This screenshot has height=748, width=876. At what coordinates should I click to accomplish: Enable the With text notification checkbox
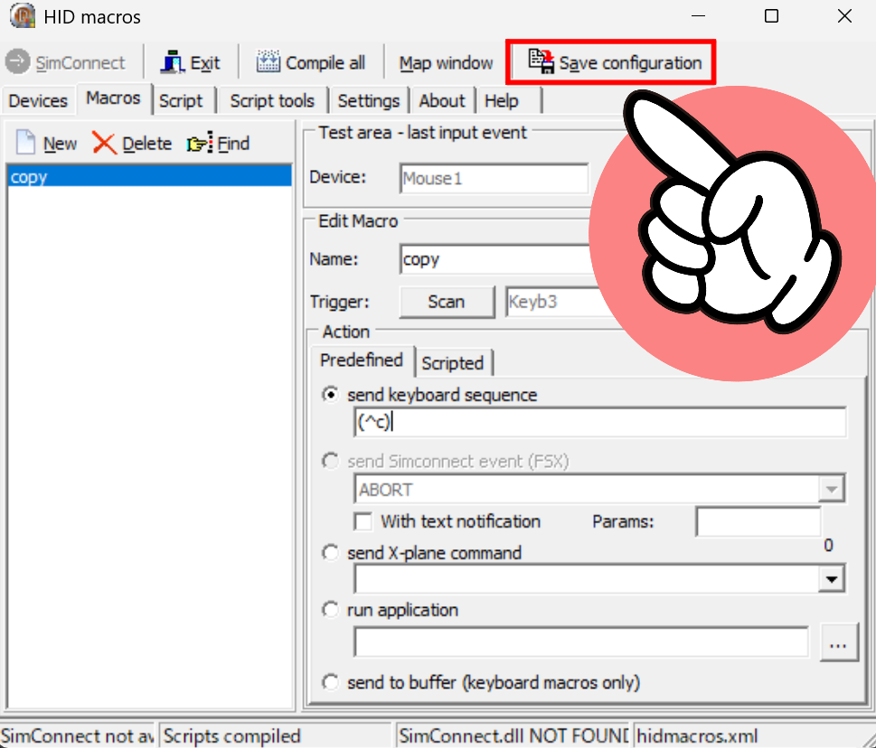363,521
